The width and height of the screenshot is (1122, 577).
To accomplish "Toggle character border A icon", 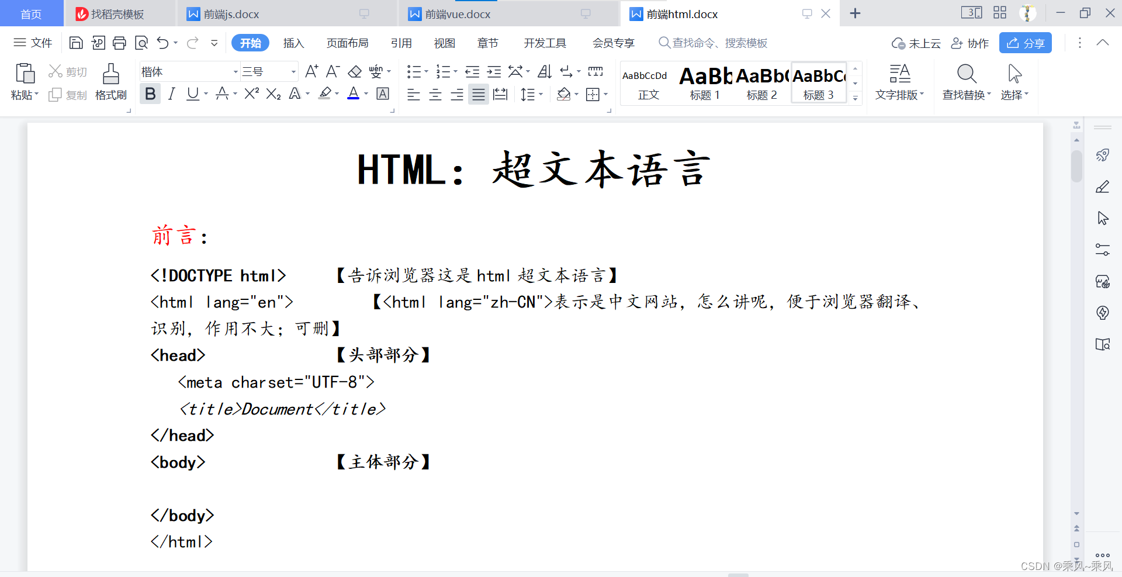I will (x=383, y=94).
